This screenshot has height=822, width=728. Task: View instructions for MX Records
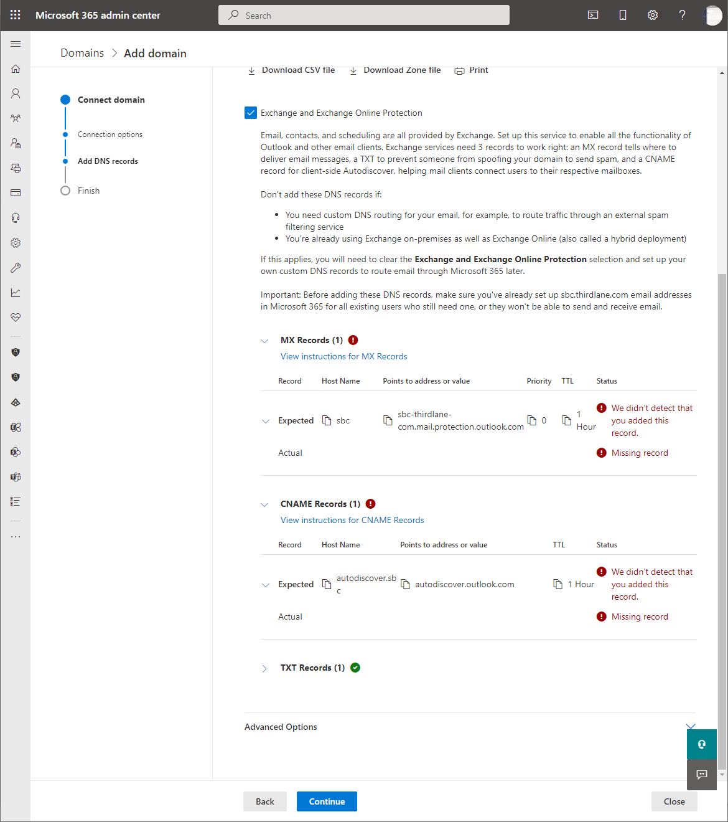click(x=343, y=356)
